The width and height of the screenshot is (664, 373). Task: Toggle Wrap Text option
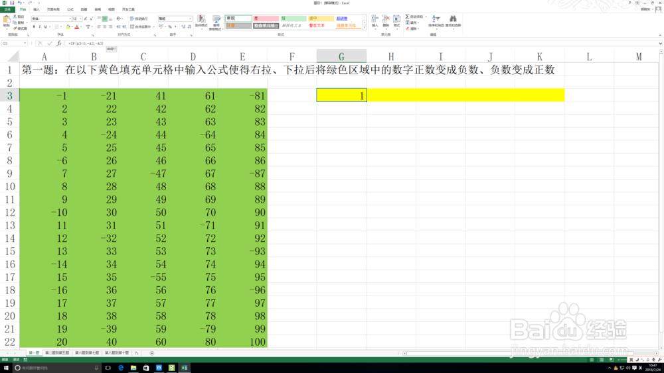click(139, 19)
